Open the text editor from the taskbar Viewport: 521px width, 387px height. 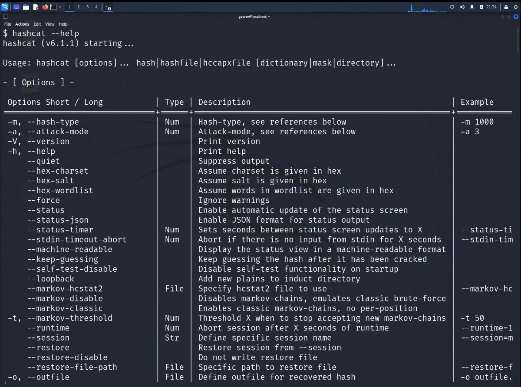coord(36,7)
